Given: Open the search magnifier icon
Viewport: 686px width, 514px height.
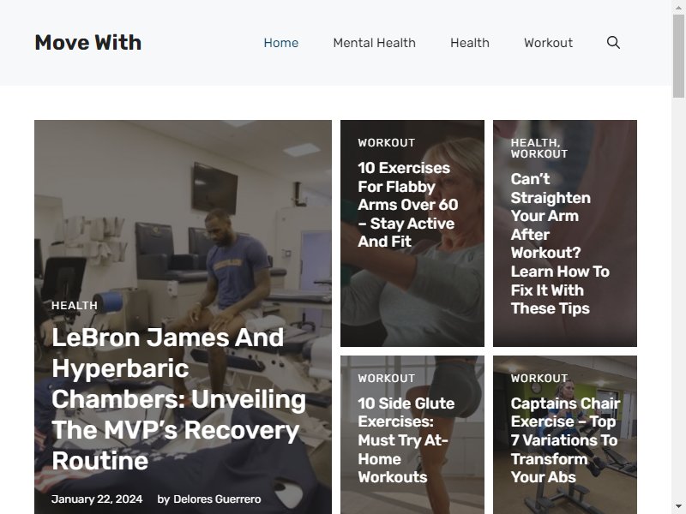Looking at the screenshot, I should (x=613, y=42).
